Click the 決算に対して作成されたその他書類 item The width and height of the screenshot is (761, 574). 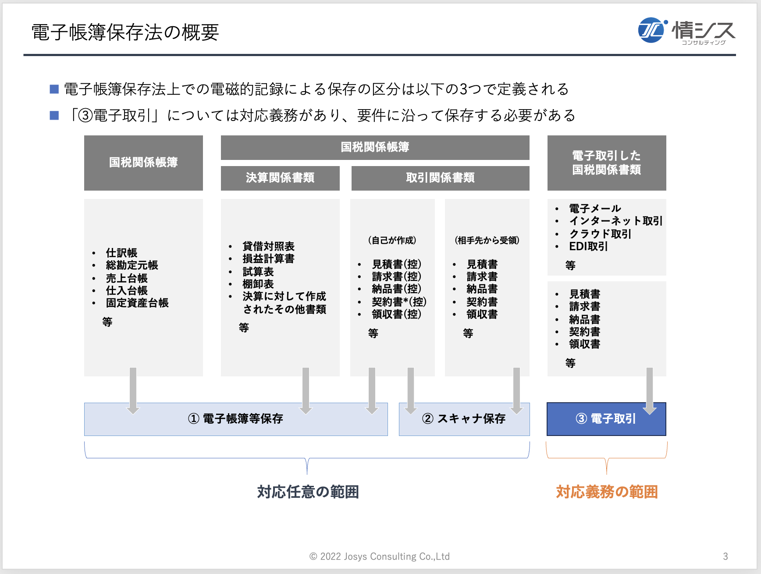click(x=284, y=303)
